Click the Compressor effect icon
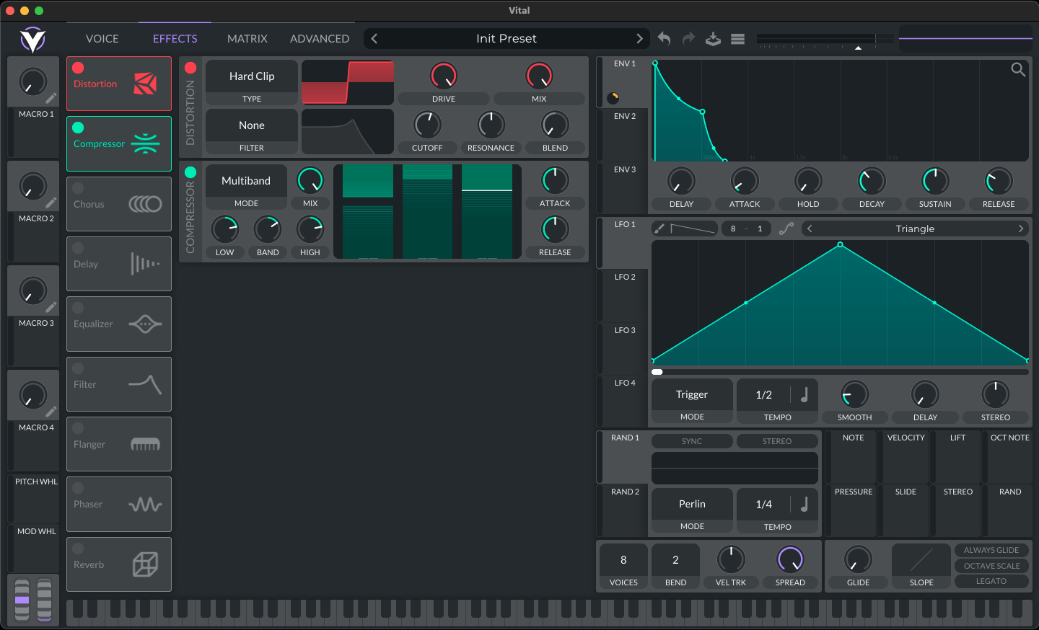Image resolution: width=1039 pixels, height=630 pixels. coord(145,143)
